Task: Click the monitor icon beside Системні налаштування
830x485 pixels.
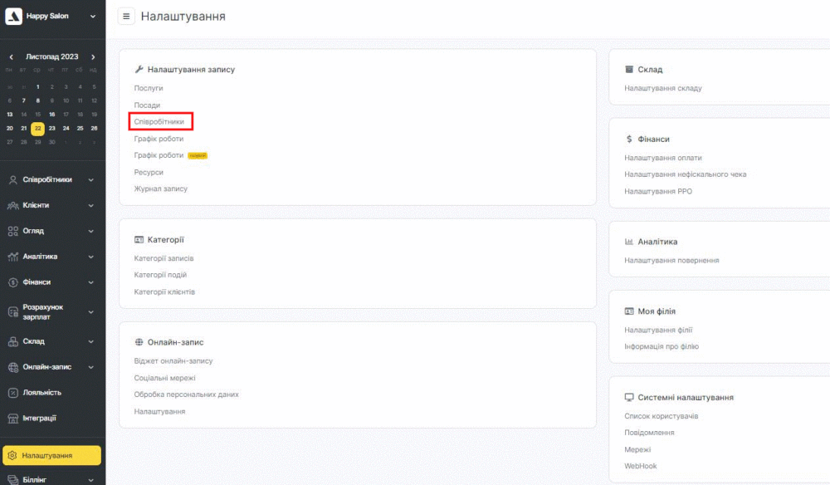Action: tap(629, 397)
